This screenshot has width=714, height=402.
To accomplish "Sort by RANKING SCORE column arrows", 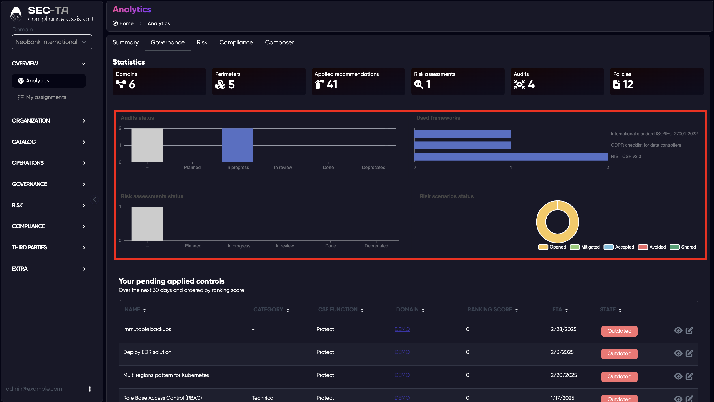I will pos(517,310).
